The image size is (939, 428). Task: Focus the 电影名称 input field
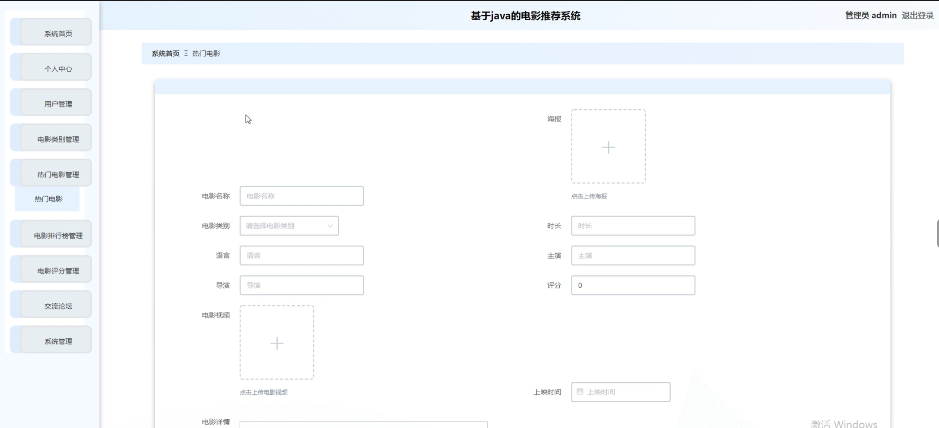[301, 196]
